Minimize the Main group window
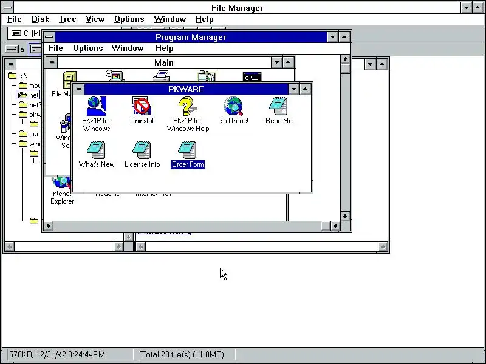The width and height of the screenshot is (486, 364). click(276, 62)
